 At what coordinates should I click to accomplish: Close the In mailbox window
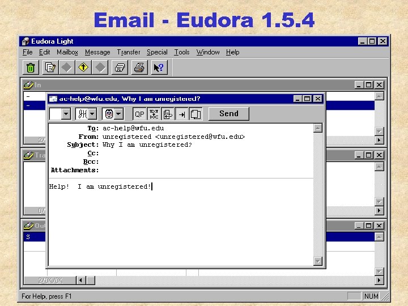click(379, 85)
